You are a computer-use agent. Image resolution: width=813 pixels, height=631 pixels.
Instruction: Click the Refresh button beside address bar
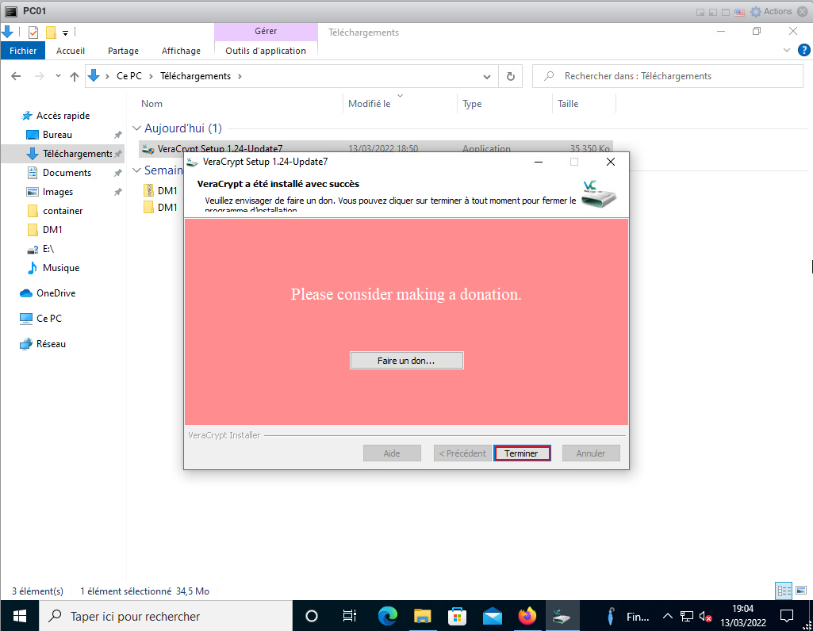point(511,77)
